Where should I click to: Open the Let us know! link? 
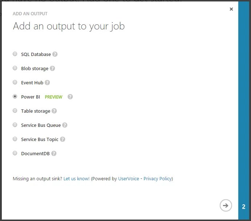(x=76, y=178)
